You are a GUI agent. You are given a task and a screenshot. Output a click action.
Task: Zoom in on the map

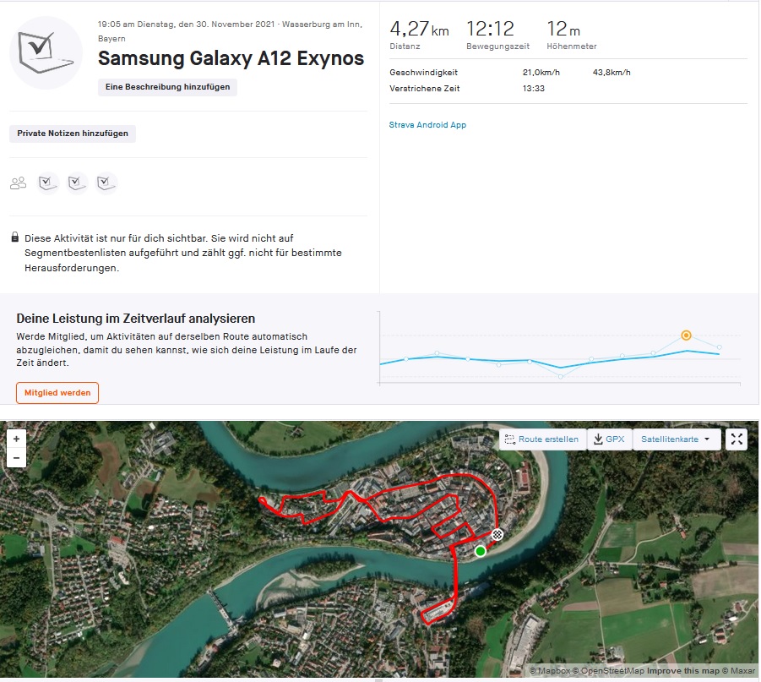(17, 439)
